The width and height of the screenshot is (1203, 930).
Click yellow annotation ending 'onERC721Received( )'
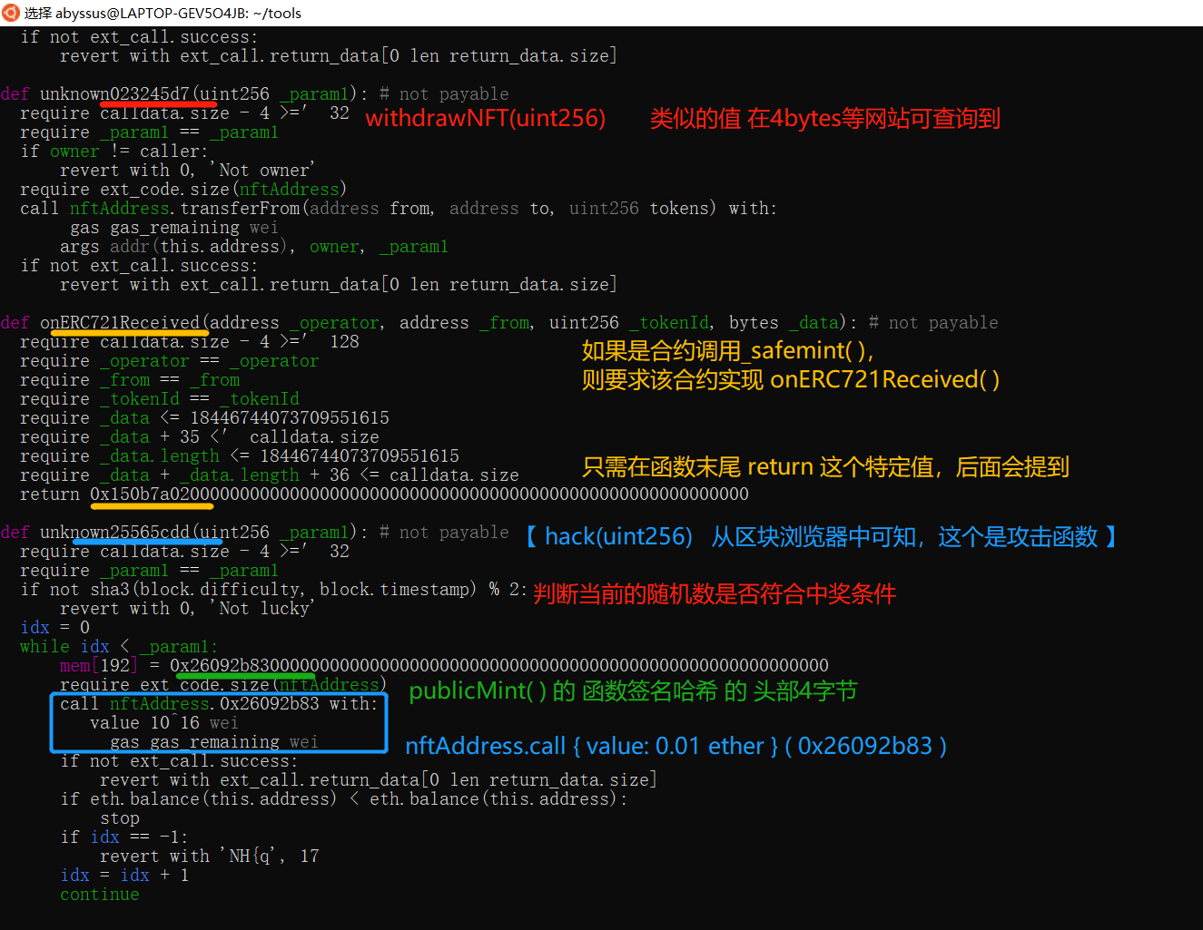point(791,379)
